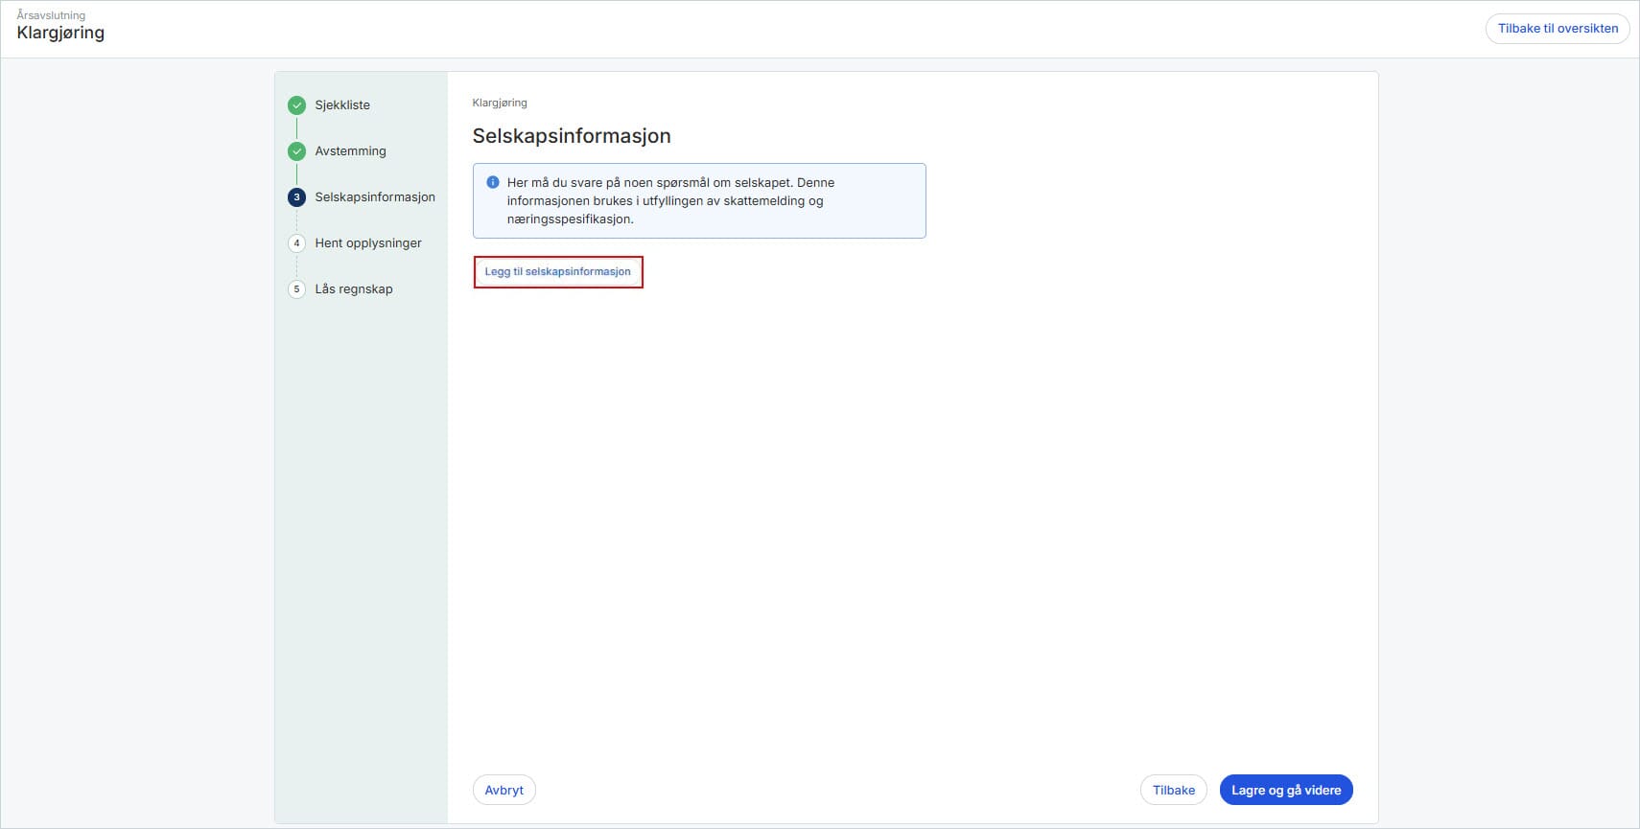The width and height of the screenshot is (1640, 829).
Task: Click the step 3 circle icon
Action: pos(296,197)
